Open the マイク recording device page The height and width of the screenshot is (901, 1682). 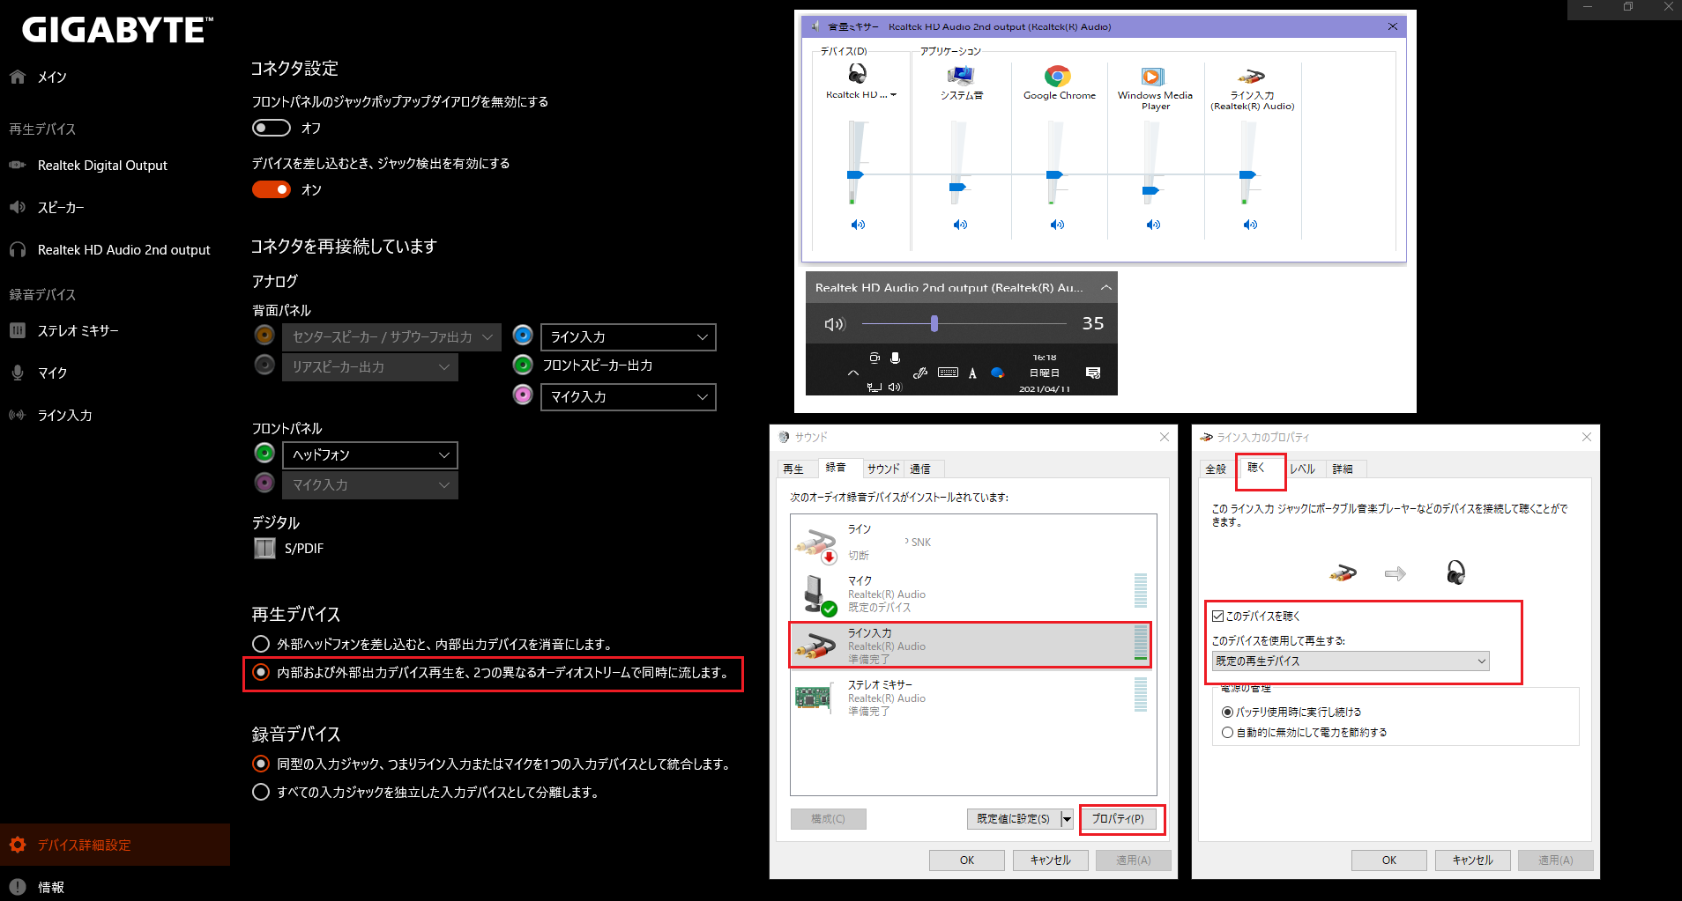pyautogui.click(x=52, y=373)
